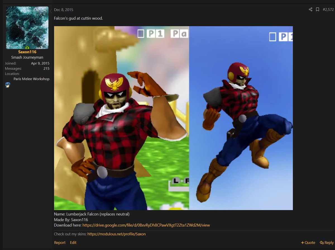Follow the modulous.net profile link in the signature
335x250 pixels.
[x=116, y=234]
